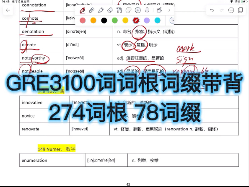Pick the selected dark red color
Image resolution: width=249 pixels, height=187 pixels.
coord(136,21)
